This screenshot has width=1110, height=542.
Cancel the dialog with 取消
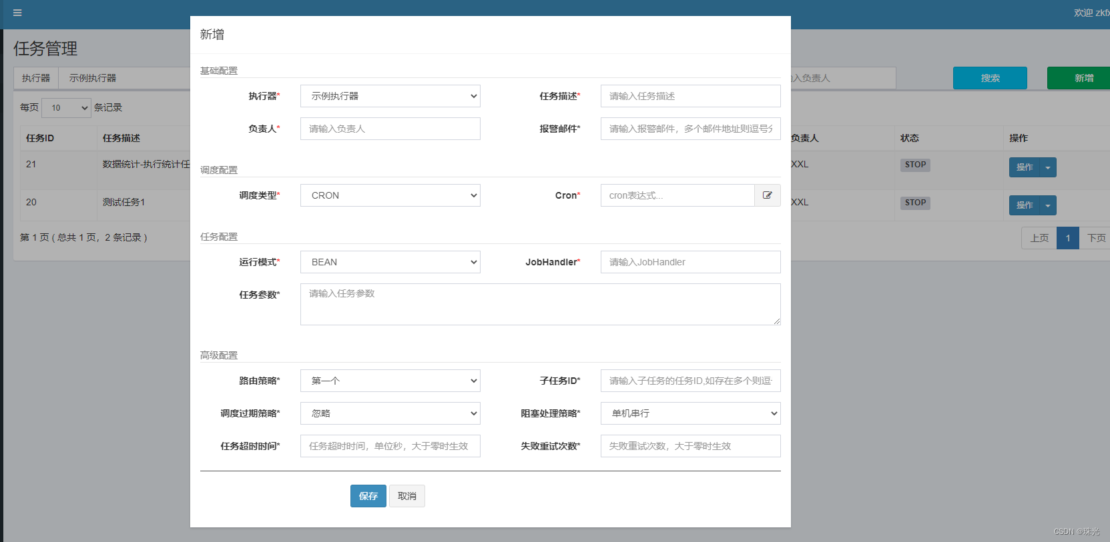tap(407, 496)
